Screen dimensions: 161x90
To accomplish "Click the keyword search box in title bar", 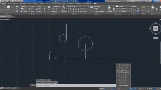I will click(116, 1).
